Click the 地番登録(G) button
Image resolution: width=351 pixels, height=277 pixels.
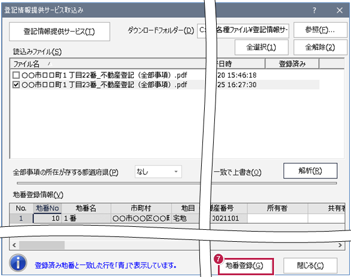click(245, 266)
